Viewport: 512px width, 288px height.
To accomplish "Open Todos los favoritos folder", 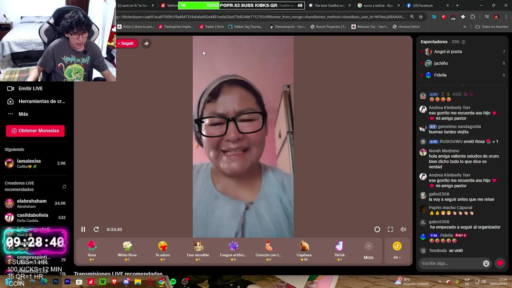I will [x=492, y=27].
